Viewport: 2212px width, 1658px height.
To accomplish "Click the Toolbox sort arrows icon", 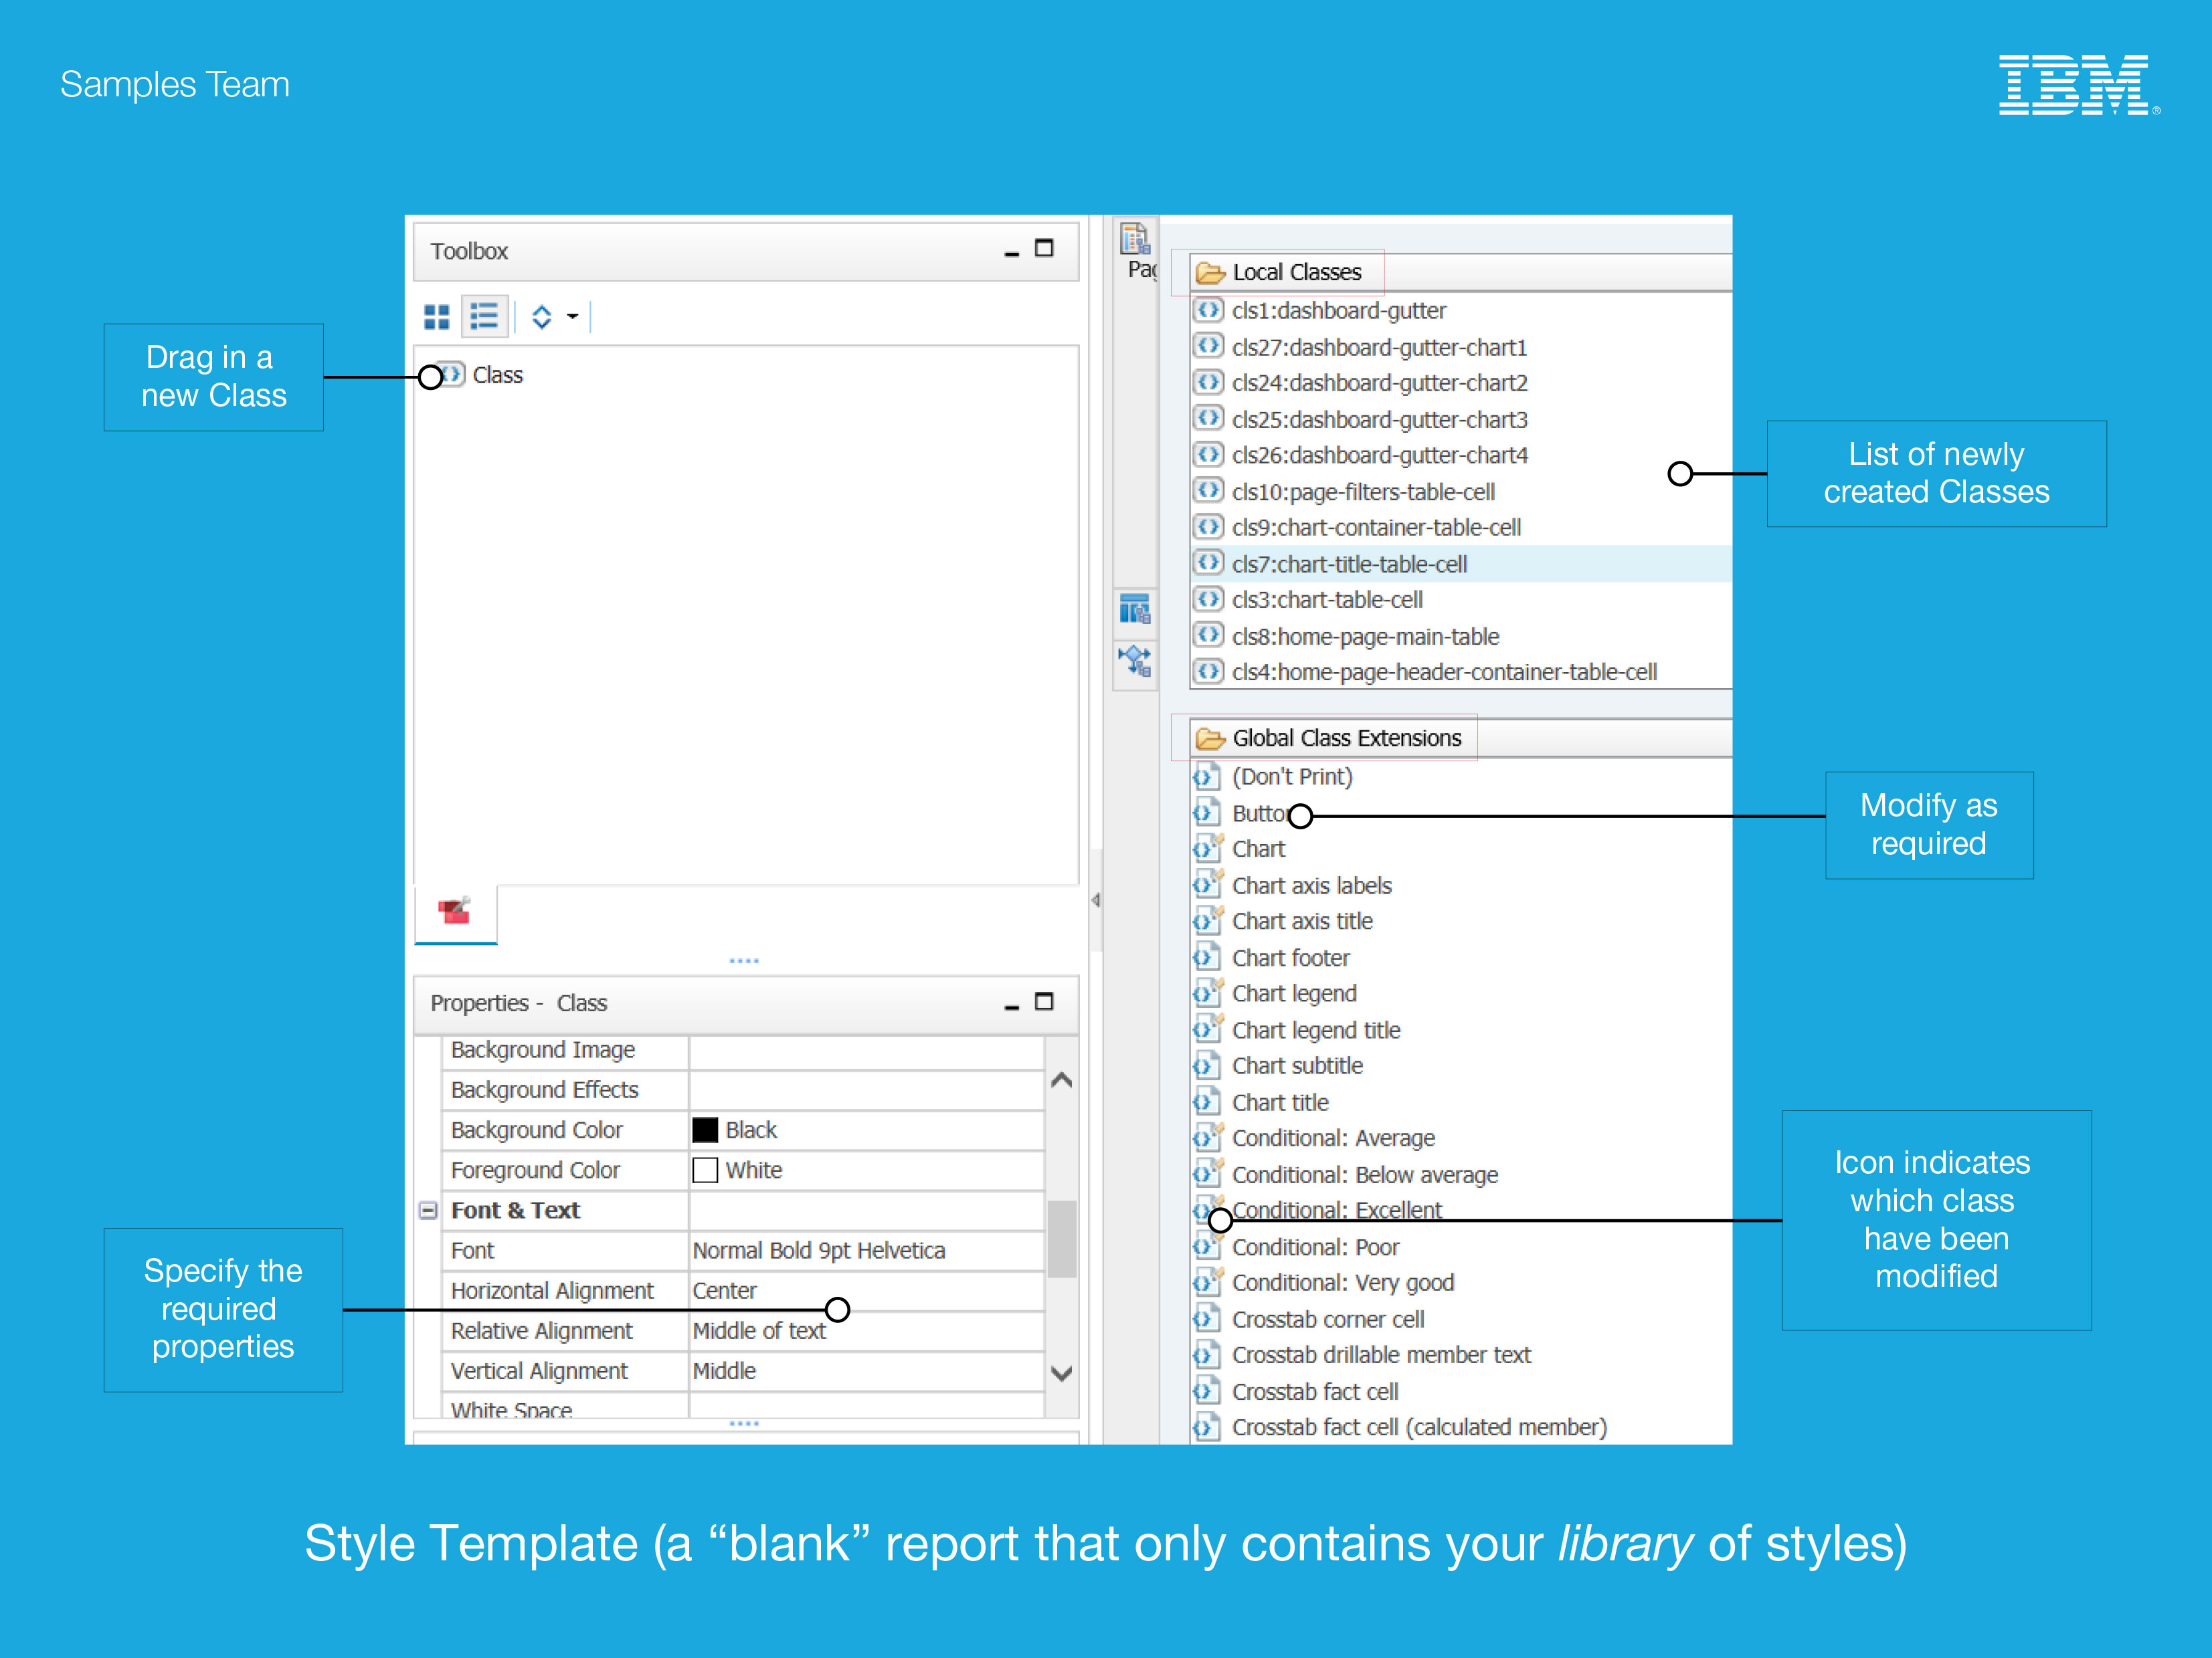I will point(541,317).
